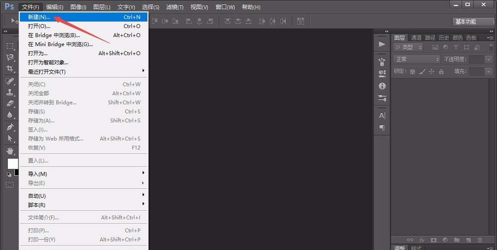Add a layer mask
This screenshot has width=497, height=250.
(433, 240)
